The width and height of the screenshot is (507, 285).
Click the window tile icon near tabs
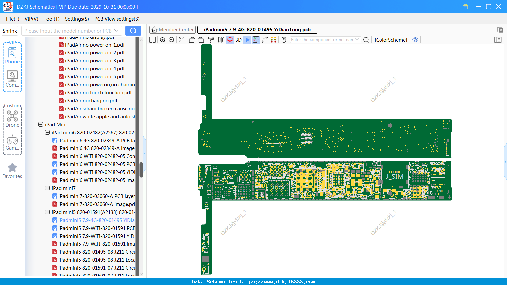pyautogui.click(x=500, y=30)
